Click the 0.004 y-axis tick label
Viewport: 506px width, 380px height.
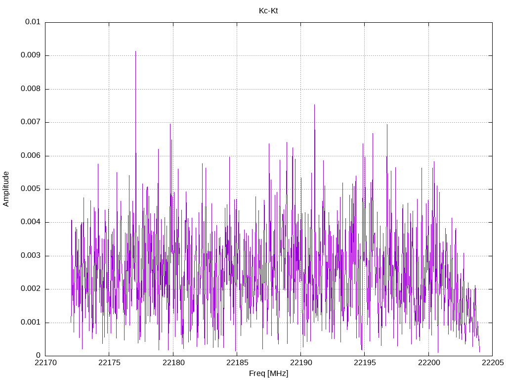pos(31,222)
